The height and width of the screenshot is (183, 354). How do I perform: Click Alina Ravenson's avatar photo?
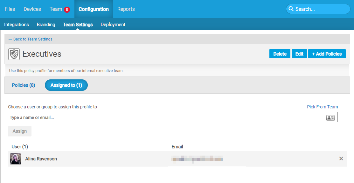coord(16,159)
